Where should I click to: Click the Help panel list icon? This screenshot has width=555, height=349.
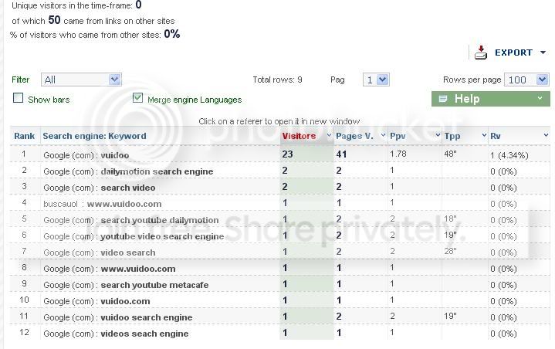[x=443, y=99]
